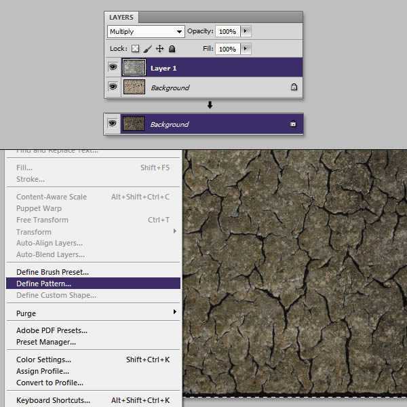This screenshot has width=407, height=407.
Task: Hide Layer 1 using its eye icon
Action: (113, 68)
